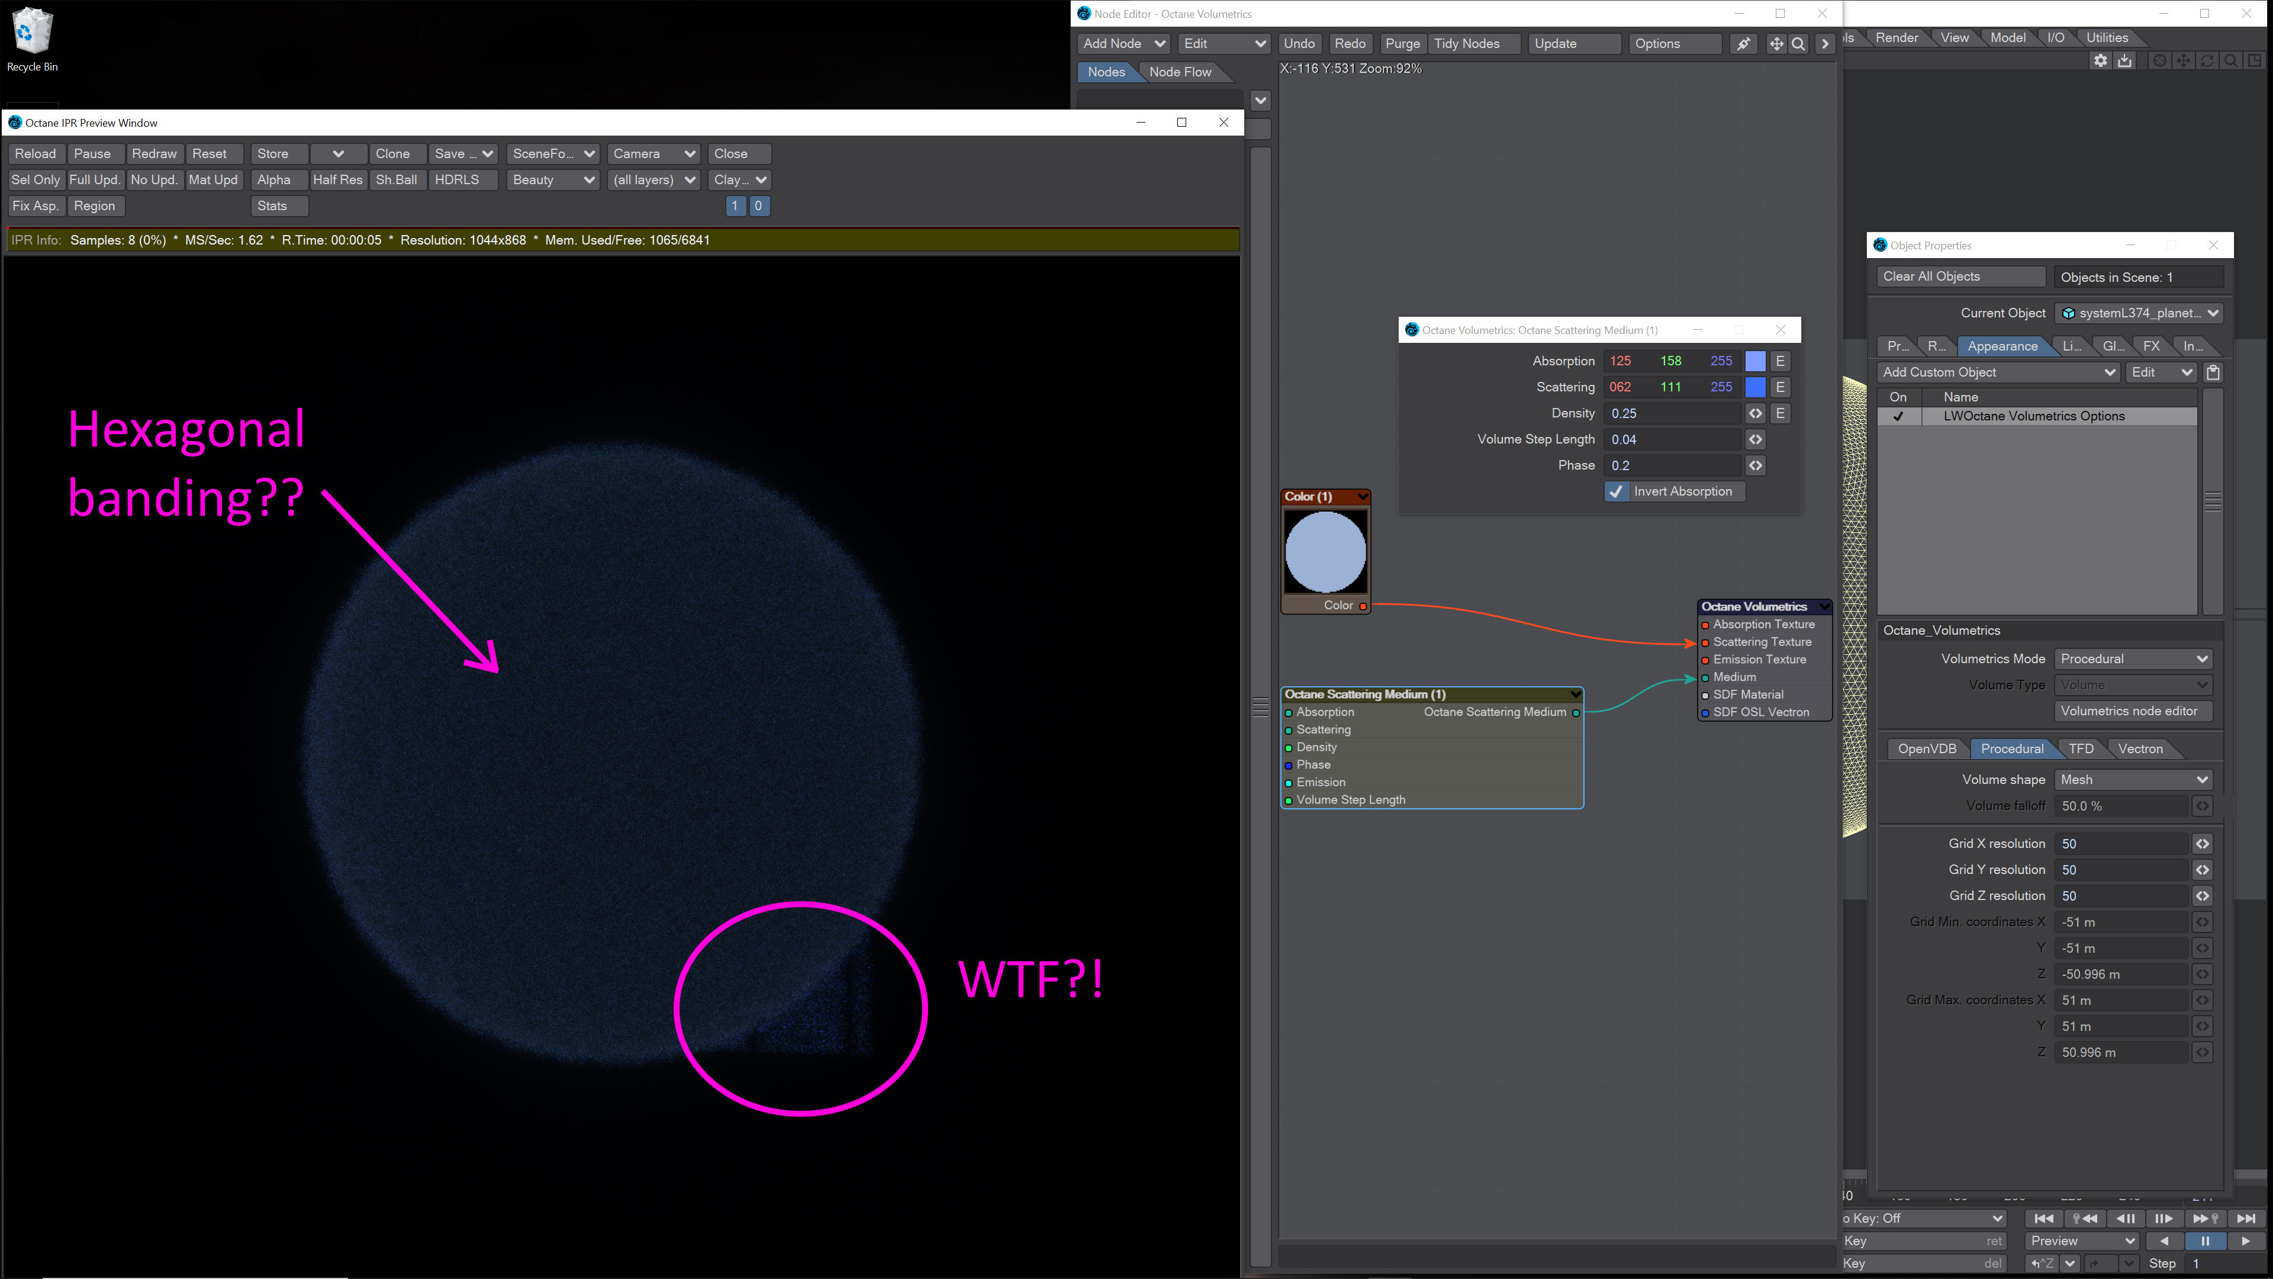Open the Add Node dropdown menu
The height and width of the screenshot is (1279, 2273).
1123,44
